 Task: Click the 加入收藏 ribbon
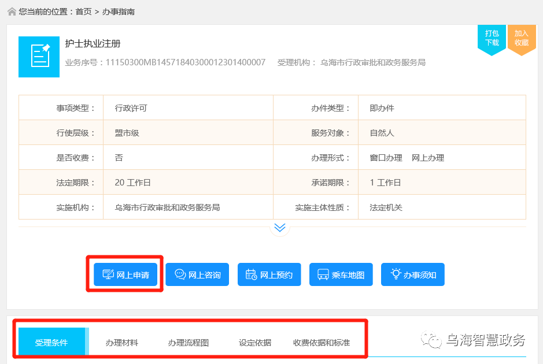522,38
